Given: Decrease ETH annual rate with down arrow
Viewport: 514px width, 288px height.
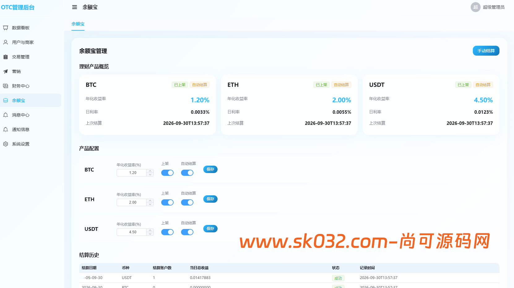Looking at the screenshot, I should click(150, 204).
